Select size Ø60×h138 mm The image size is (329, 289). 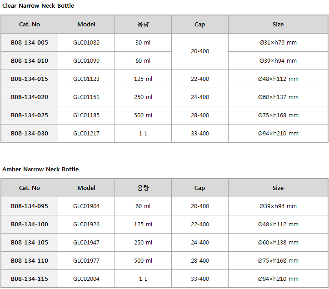[x=278, y=243]
